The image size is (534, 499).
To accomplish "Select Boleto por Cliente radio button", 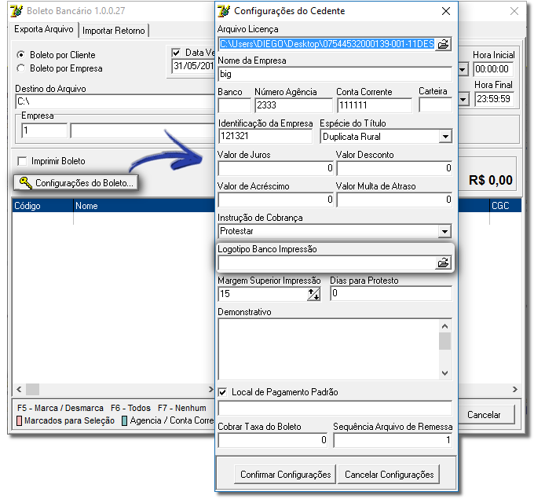I will [x=21, y=55].
